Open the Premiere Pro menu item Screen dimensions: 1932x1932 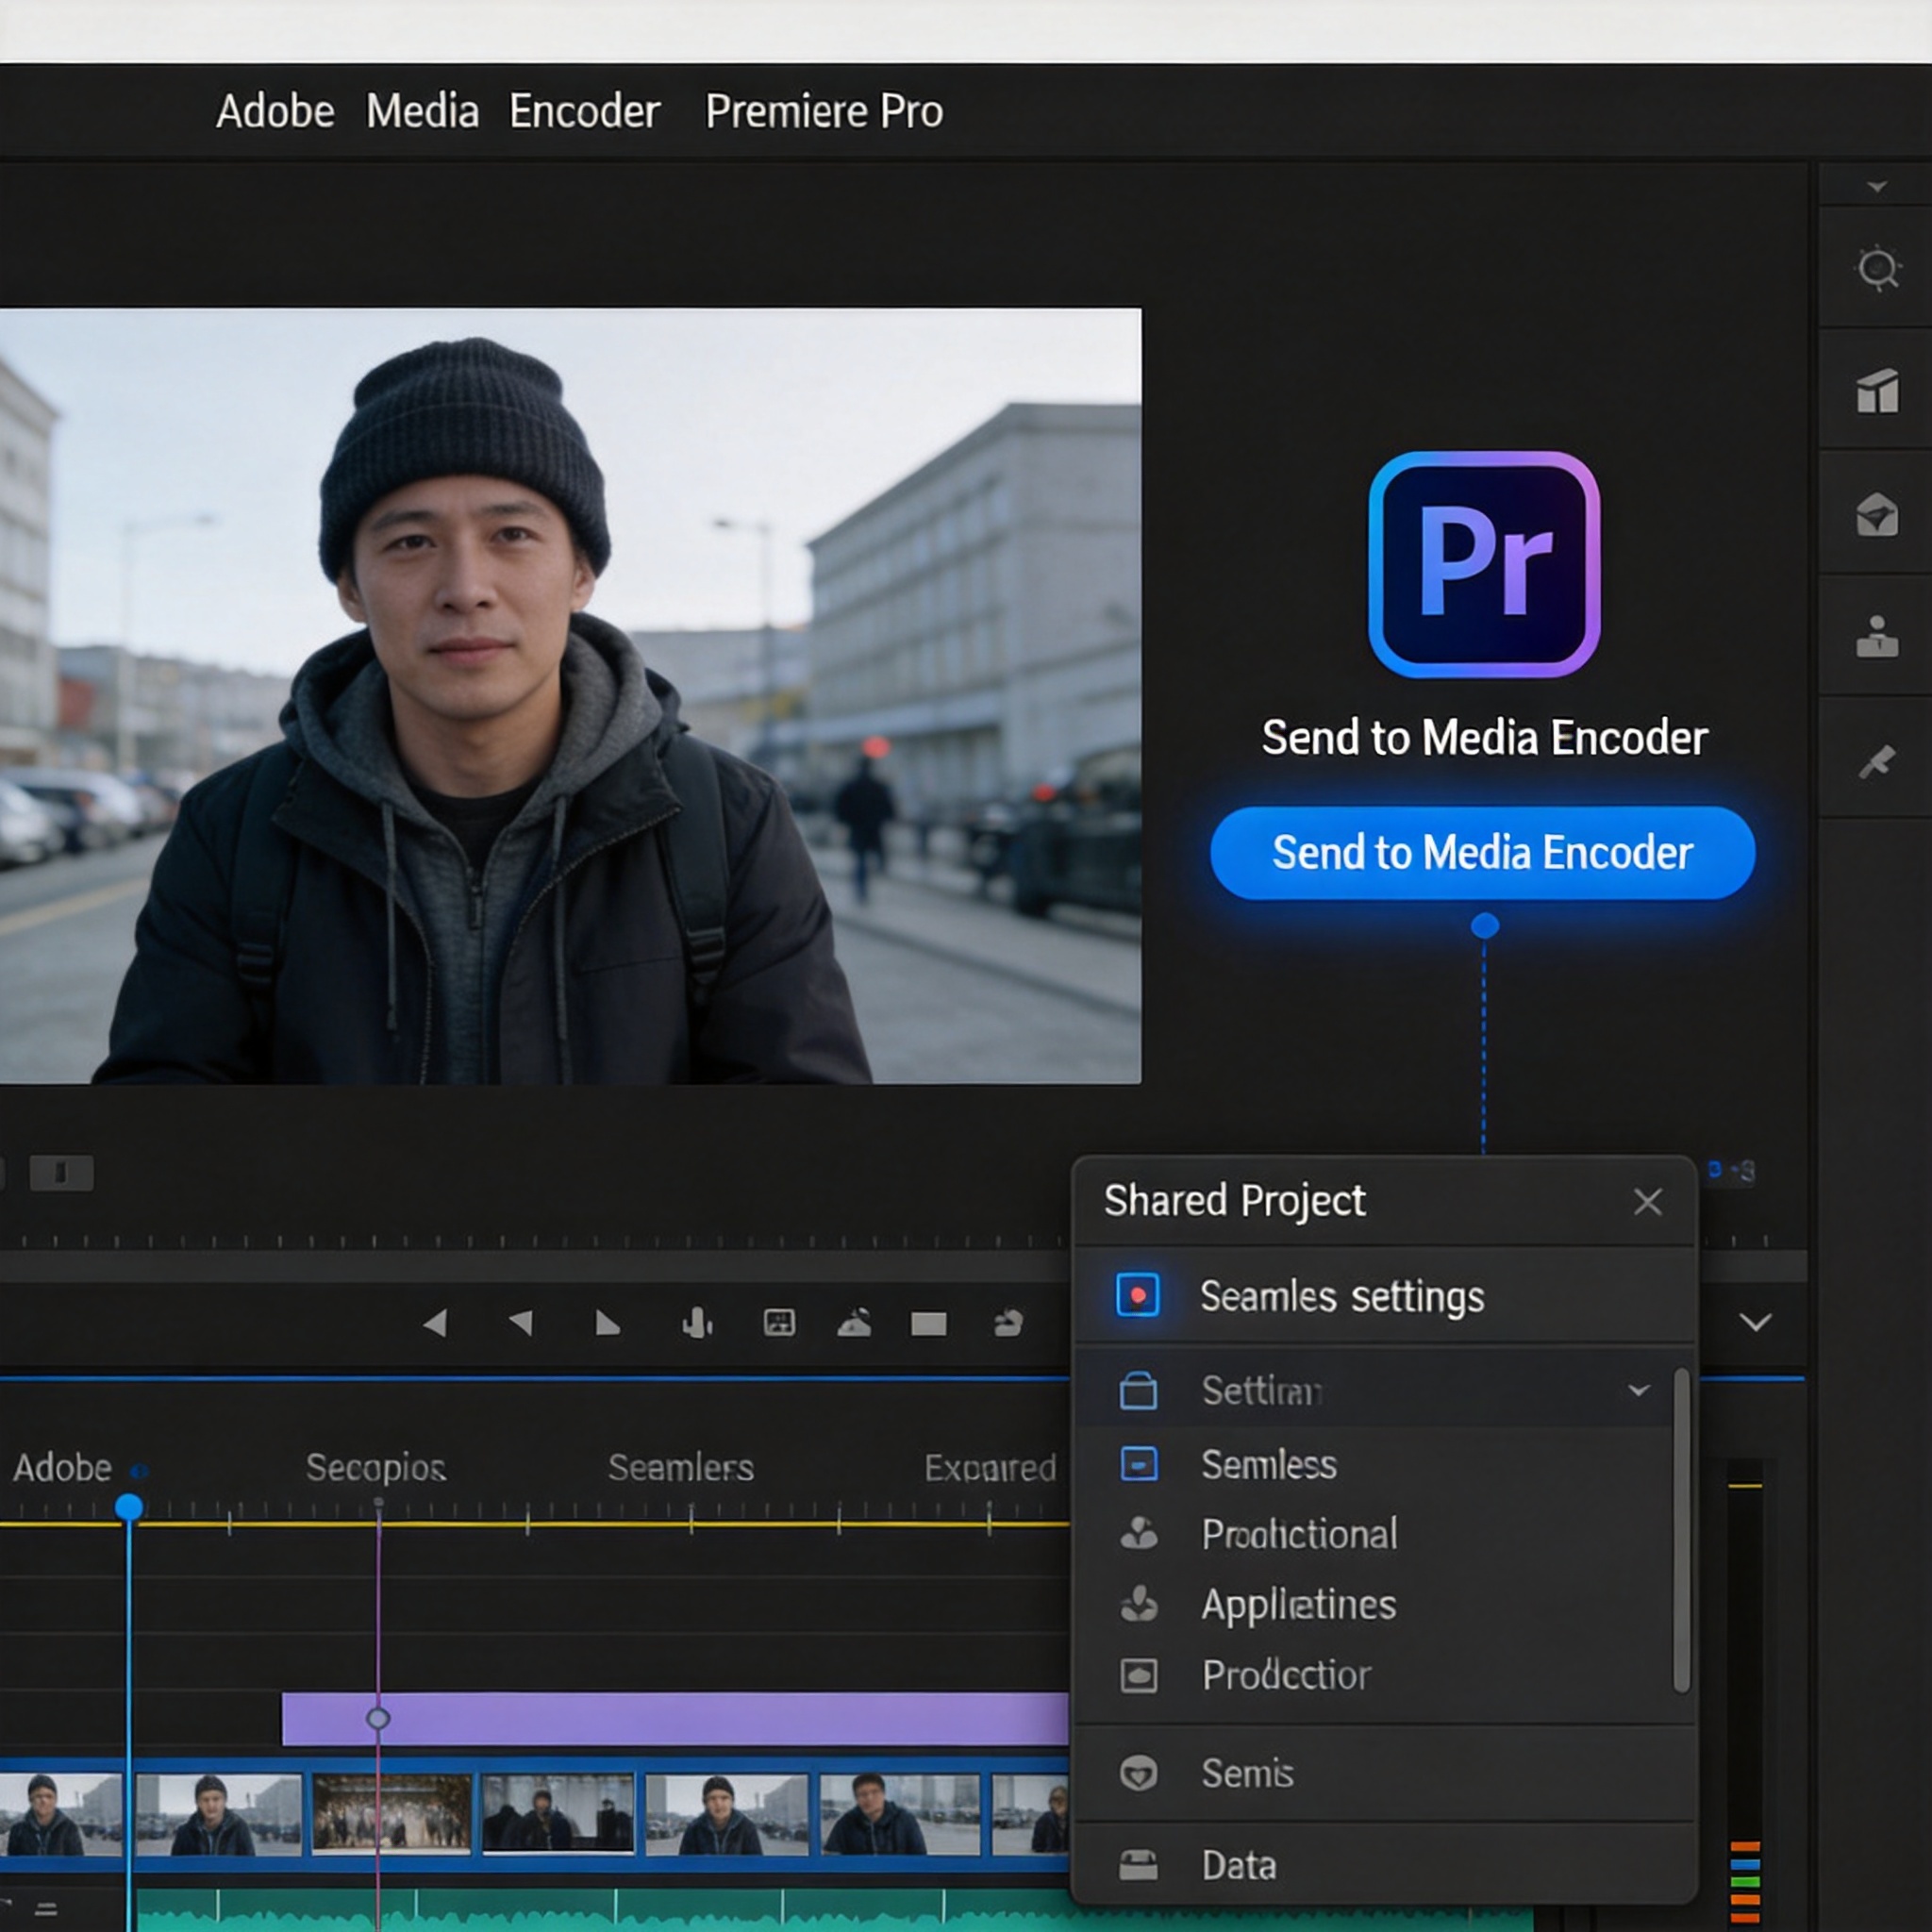pos(824,111)
